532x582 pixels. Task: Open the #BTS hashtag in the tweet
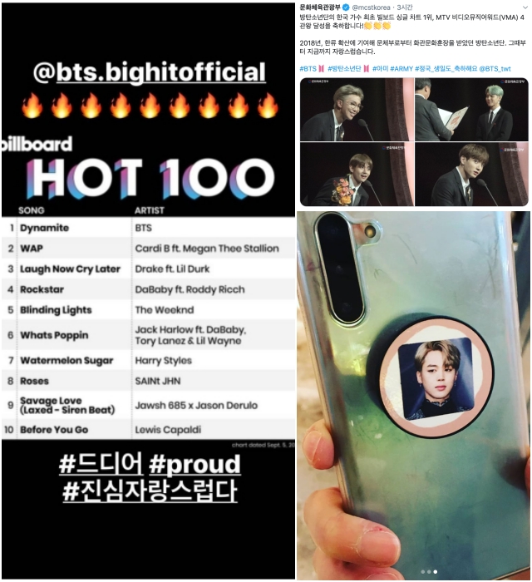[x=308, y=69]
